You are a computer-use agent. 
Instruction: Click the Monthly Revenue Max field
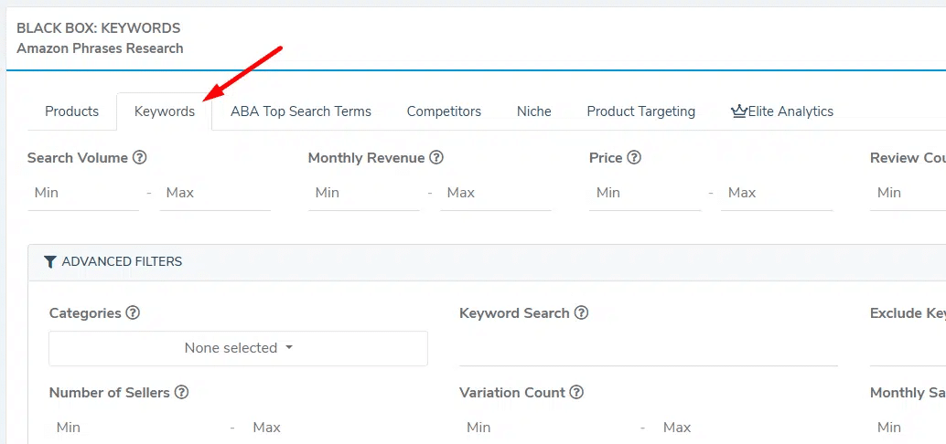tap(495, 193)
